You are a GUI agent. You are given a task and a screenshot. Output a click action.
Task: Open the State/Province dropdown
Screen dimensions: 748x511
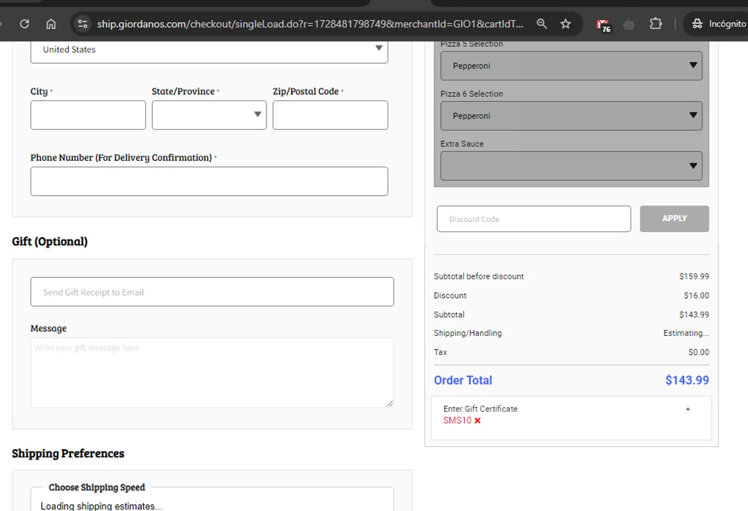(x=209, y=115)
